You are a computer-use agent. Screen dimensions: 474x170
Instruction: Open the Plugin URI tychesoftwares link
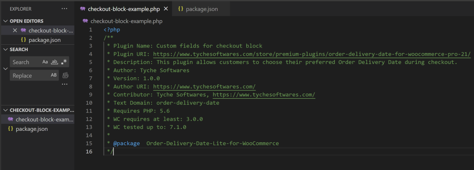pyautogui.click(x=312, y=54)
